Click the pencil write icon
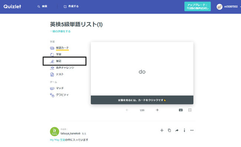Viewport: 241px width, 147px height. click(52, 61)
